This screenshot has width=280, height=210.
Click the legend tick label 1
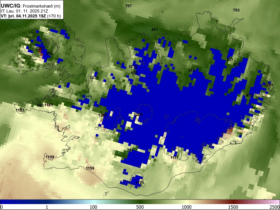point(47,207)
